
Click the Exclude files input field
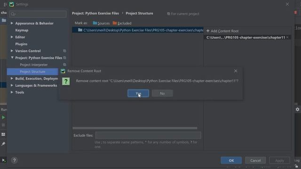point(148,135)
